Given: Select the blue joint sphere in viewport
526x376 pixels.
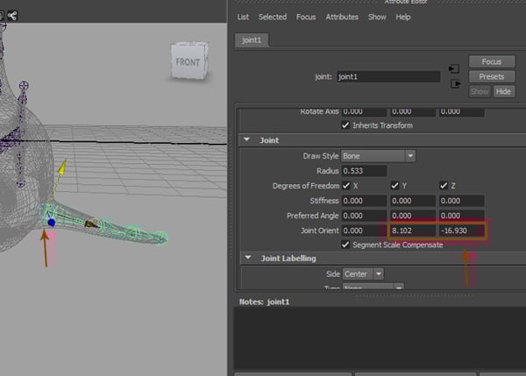Looking at the screenshot, I should (52, 222).
